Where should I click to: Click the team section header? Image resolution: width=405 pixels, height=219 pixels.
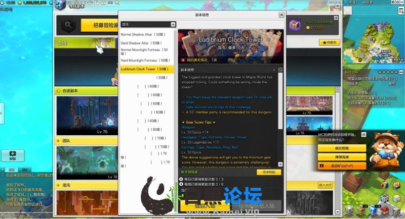[87, 141]
